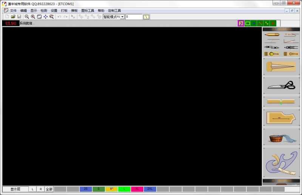Click the 全部 button in the status bar

(x=49, y=189)
